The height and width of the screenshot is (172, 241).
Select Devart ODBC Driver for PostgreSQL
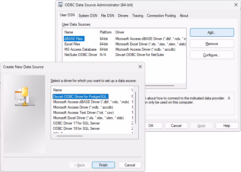coord(80,97)
